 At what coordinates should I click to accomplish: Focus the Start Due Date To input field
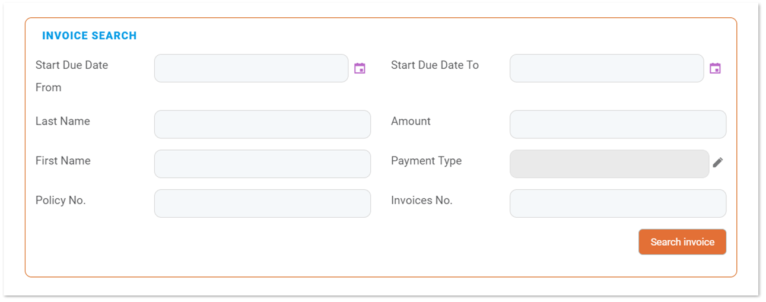606,68
